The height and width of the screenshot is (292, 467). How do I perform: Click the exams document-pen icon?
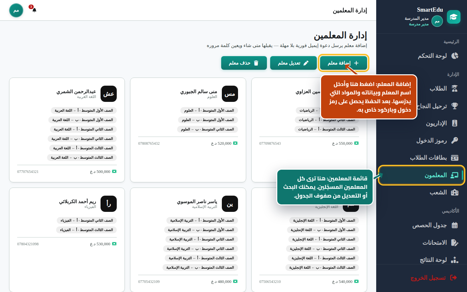click(x=455, y=243)
